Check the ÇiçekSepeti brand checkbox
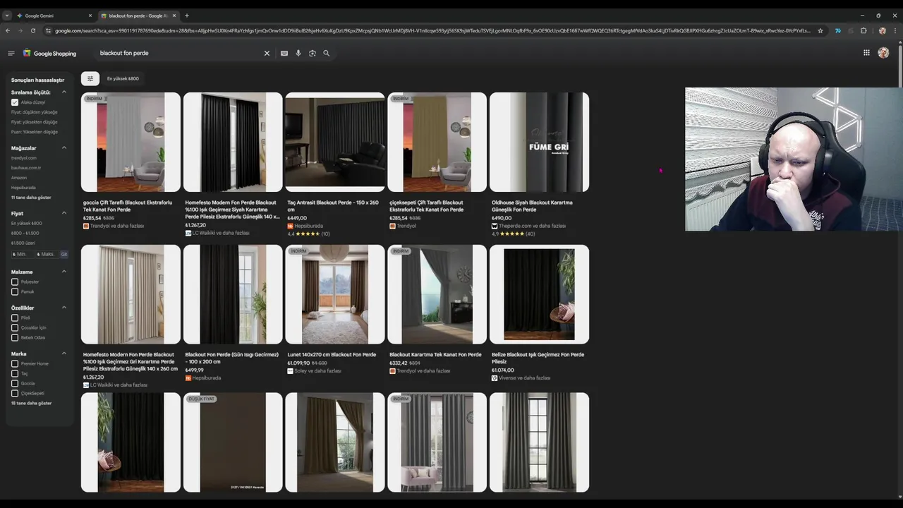903x508 pixels. point(15,393)
